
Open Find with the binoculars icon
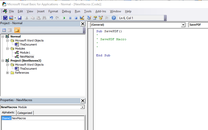[x=44, y=18]
